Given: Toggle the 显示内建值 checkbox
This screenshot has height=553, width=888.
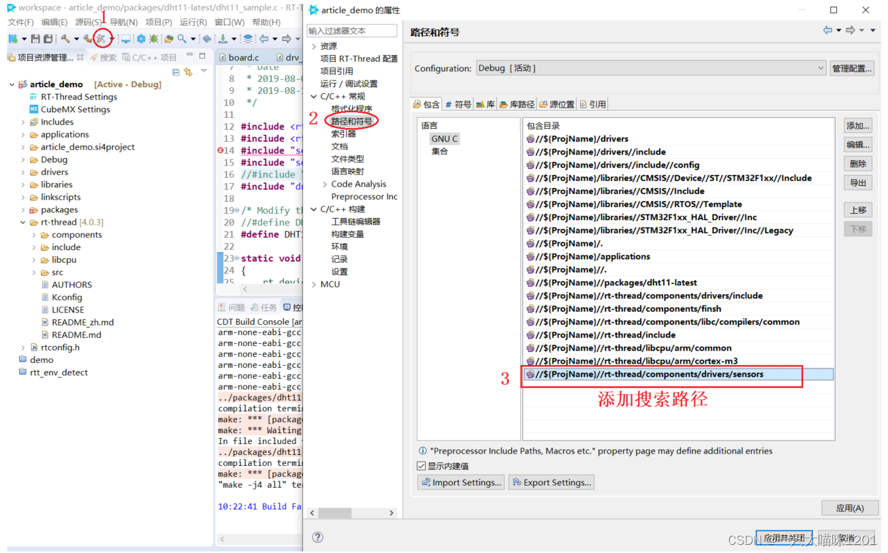Looking at the screenshot, I should pos(421,466).
